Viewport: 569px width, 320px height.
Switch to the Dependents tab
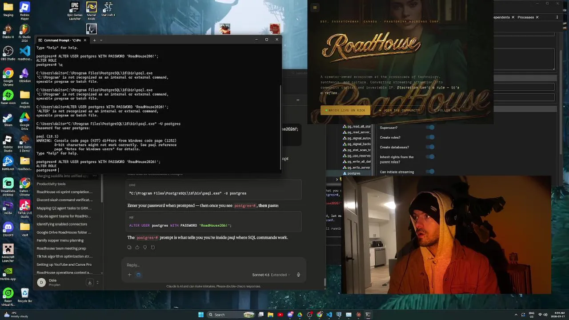(x=502, y=17)
